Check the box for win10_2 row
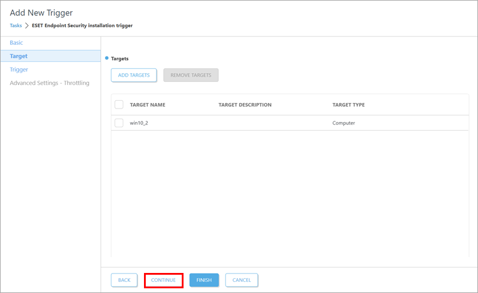478x293 pixels. 119,123
